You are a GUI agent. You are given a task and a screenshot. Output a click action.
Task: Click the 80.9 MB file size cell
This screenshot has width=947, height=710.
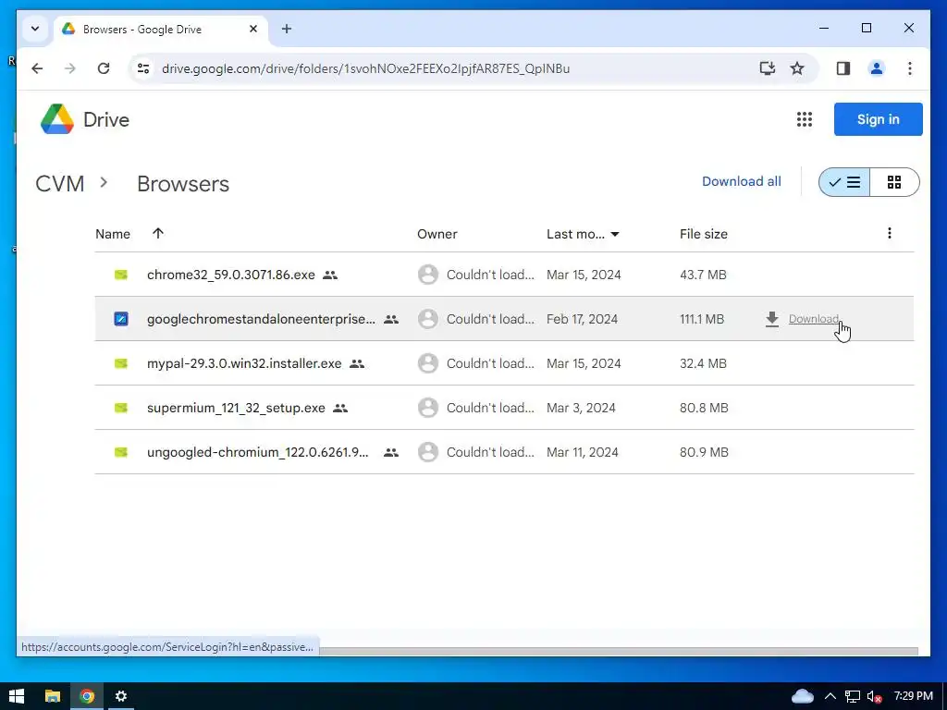click(x=704, y=452)
